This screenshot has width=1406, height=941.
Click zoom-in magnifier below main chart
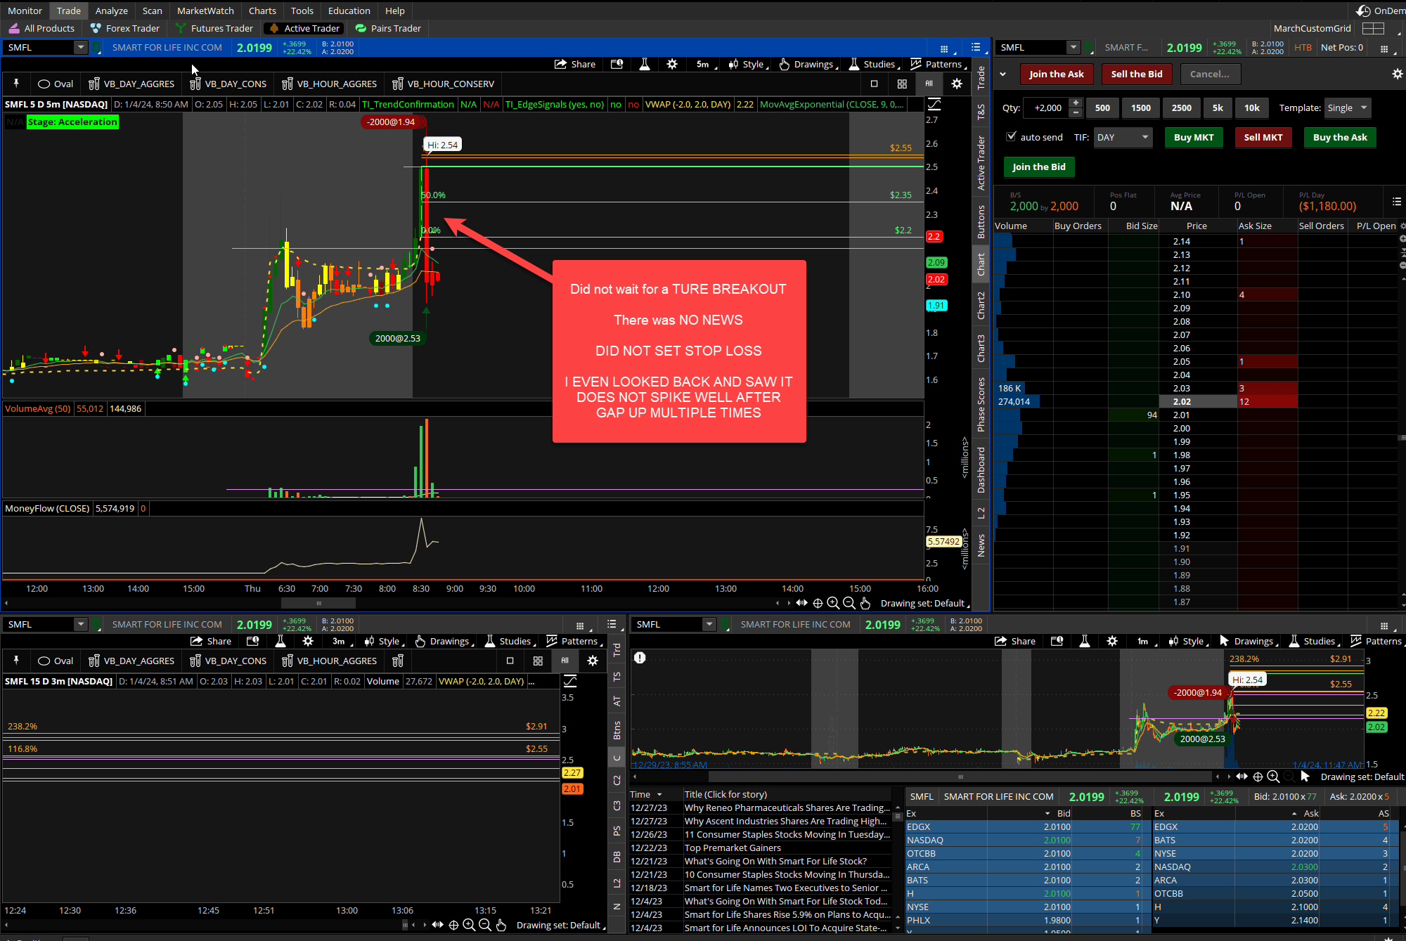[x=833, y=603]
